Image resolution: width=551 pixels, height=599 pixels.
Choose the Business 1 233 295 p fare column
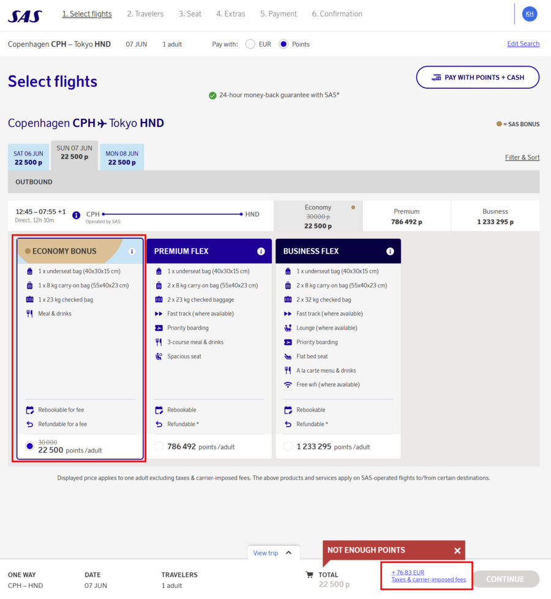pyautogui.click(x=495, y=216)
